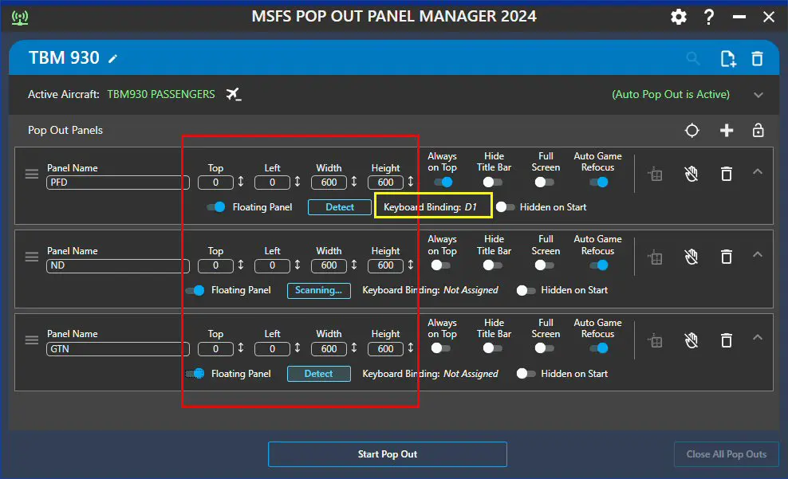The height and width of the screenshot is (479, 788).
Task: Click the aircraft binding airplane icon
Action: [x=233, y=94]
